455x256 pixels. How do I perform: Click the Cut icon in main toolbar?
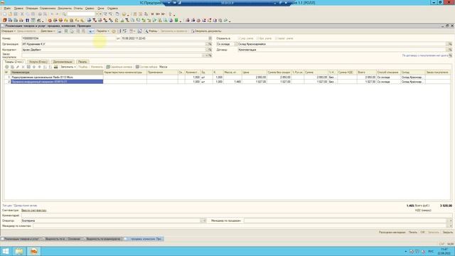point(22,14)
